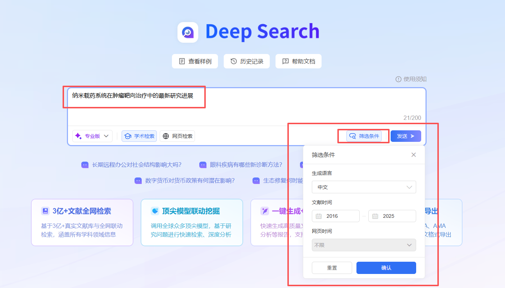This screenshot has height=288, width=505.
Task: Open 查看样例 examples
Action: tap(195, 61)
